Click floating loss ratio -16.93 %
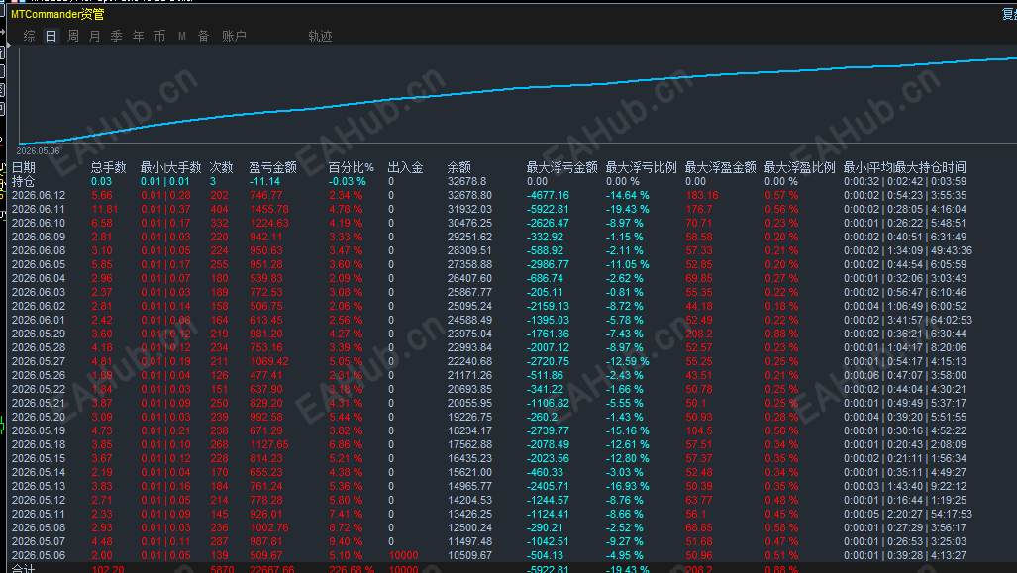The image size is (1017, 573). 627,486
